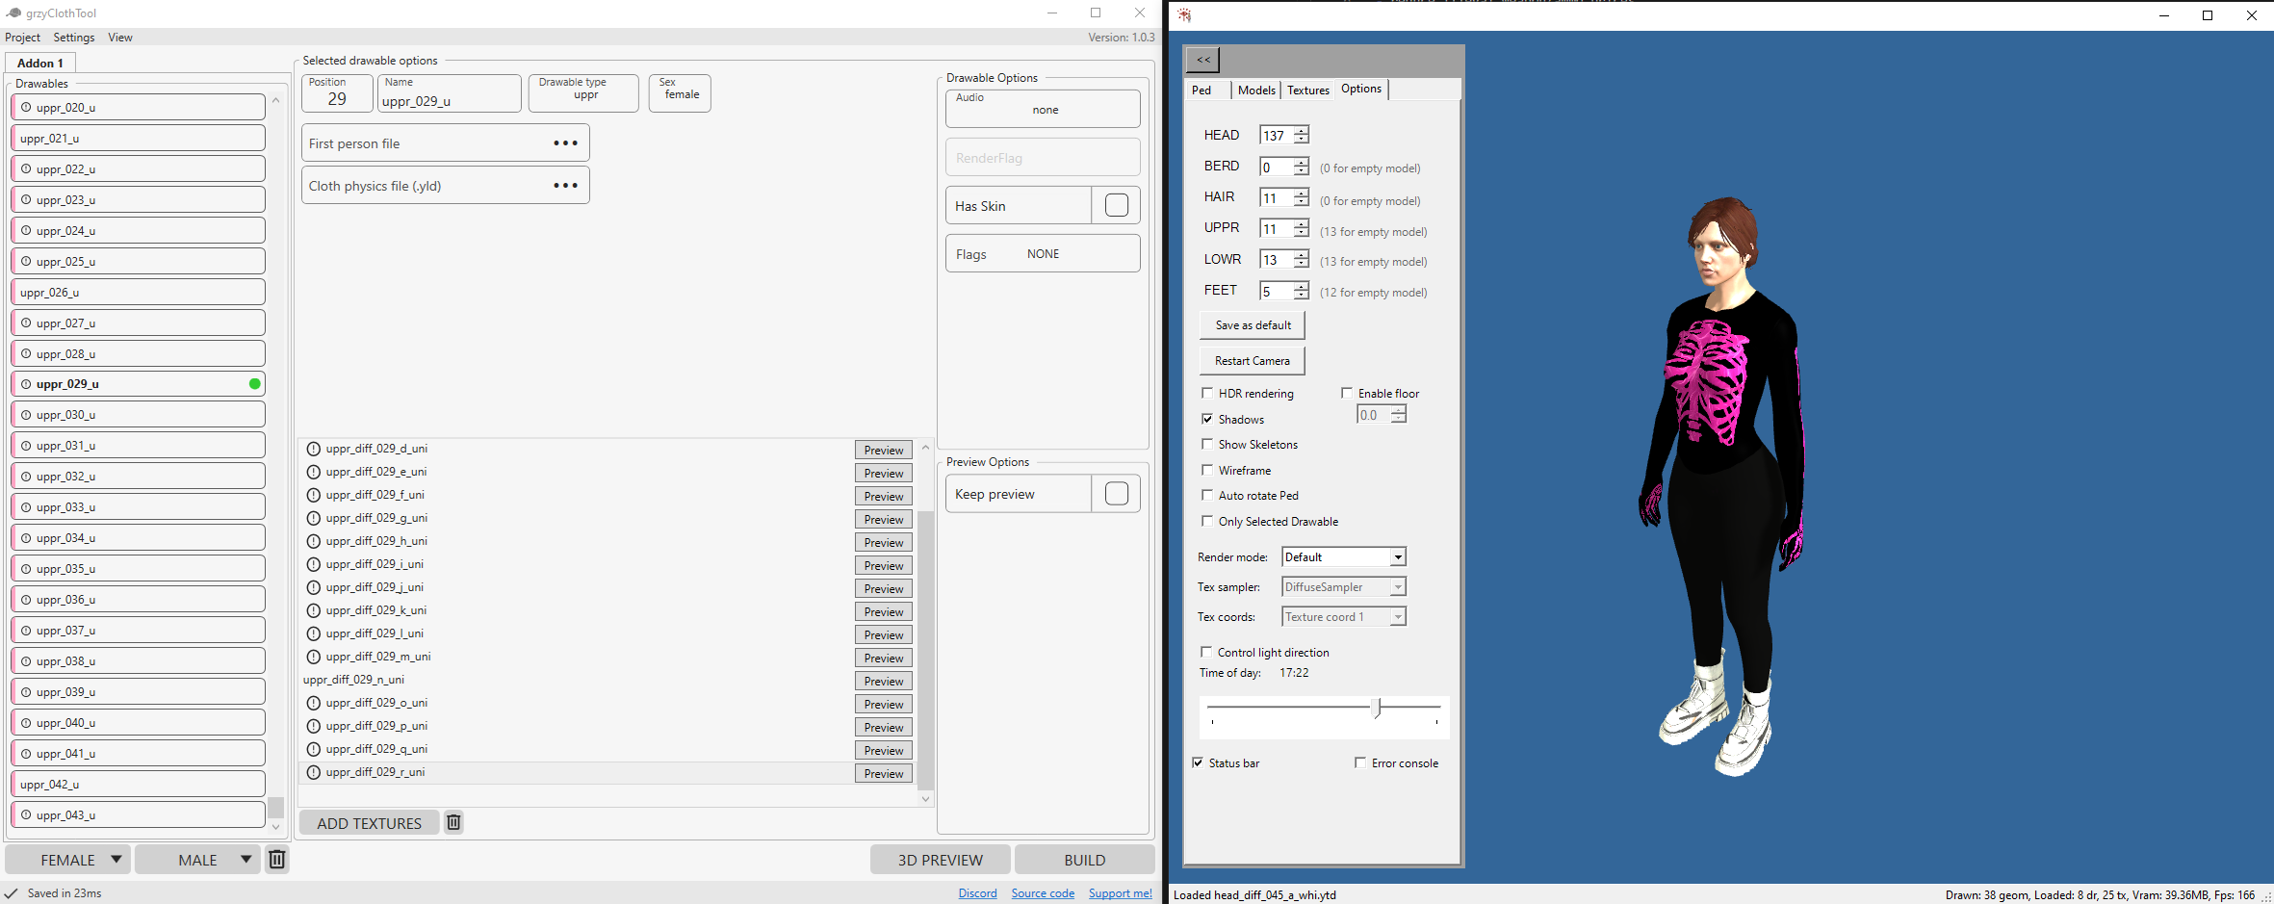Preview the uppr_diff_029_n_uni texture
Viewport: 2274px width, 904px height.
pos(884,681)
